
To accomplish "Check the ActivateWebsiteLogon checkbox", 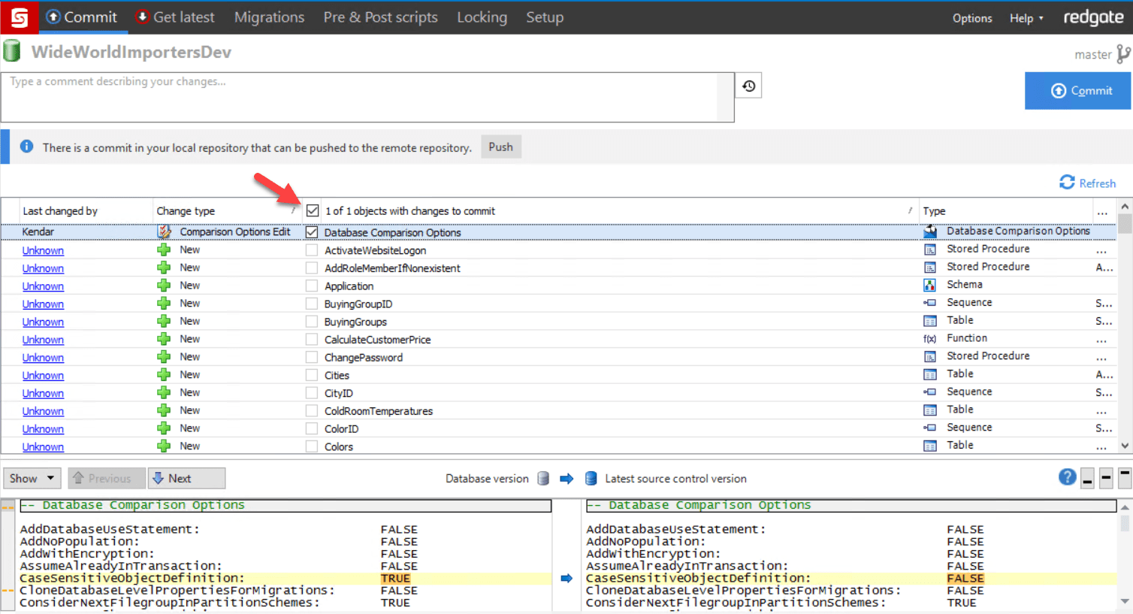I will 312,250.
